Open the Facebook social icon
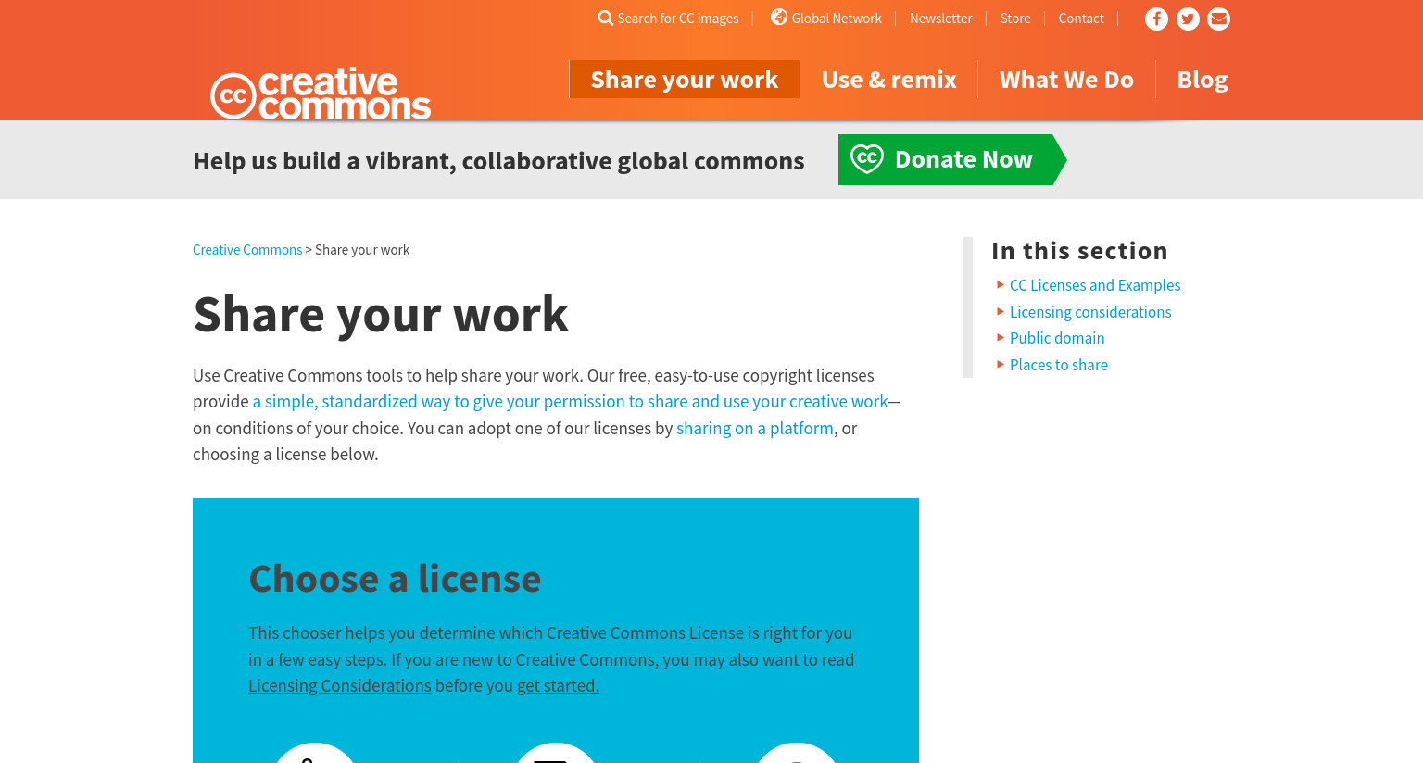Viewport: 1423px width, 763px height. (1156, 19)
